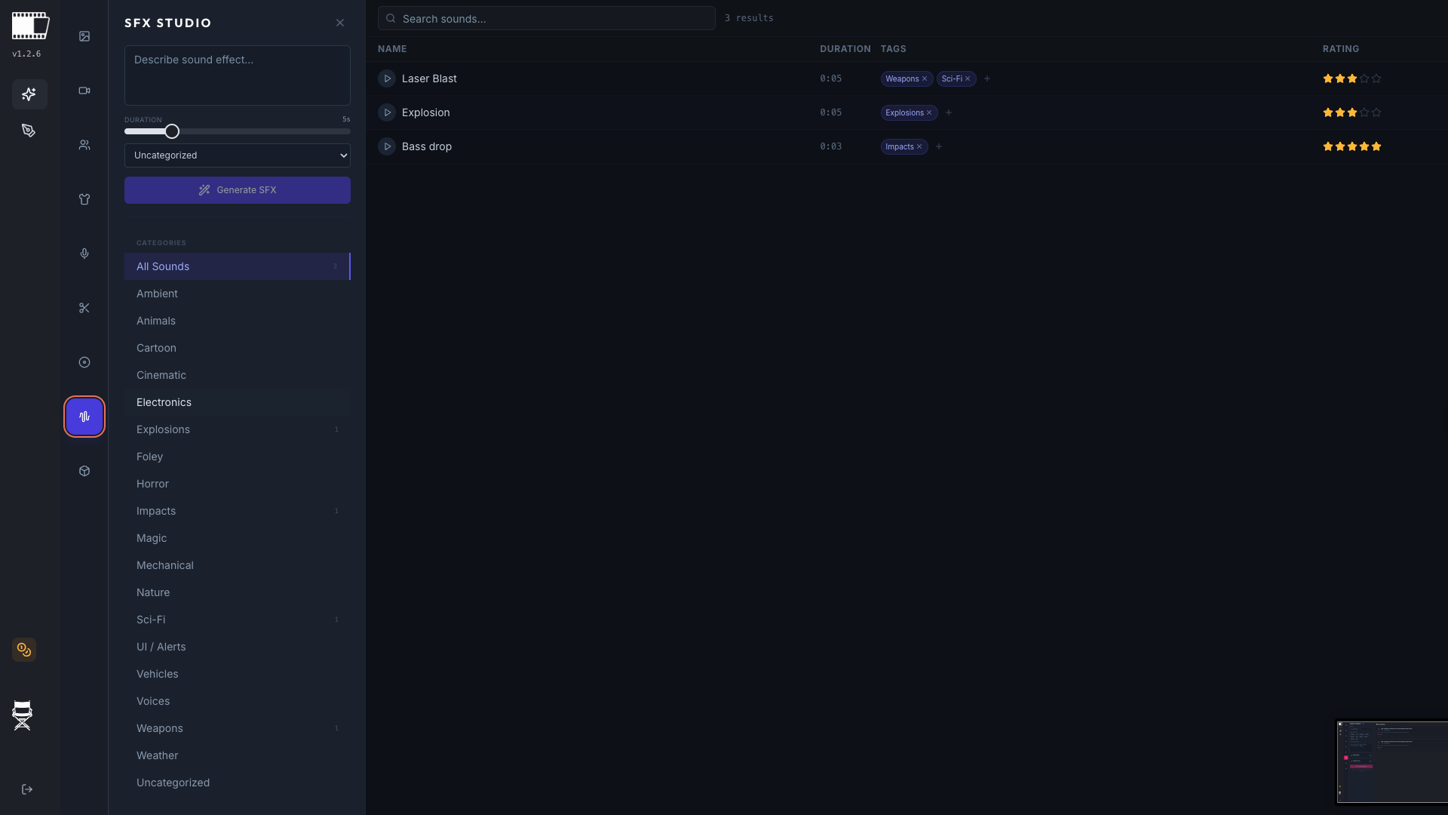Open the wardrobe shirt sidebar icon

84,199
